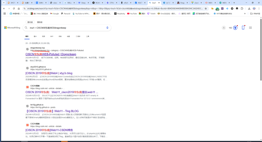Bookmark this page with the star icon
This screenshot has width=262, height=142.
206,9
